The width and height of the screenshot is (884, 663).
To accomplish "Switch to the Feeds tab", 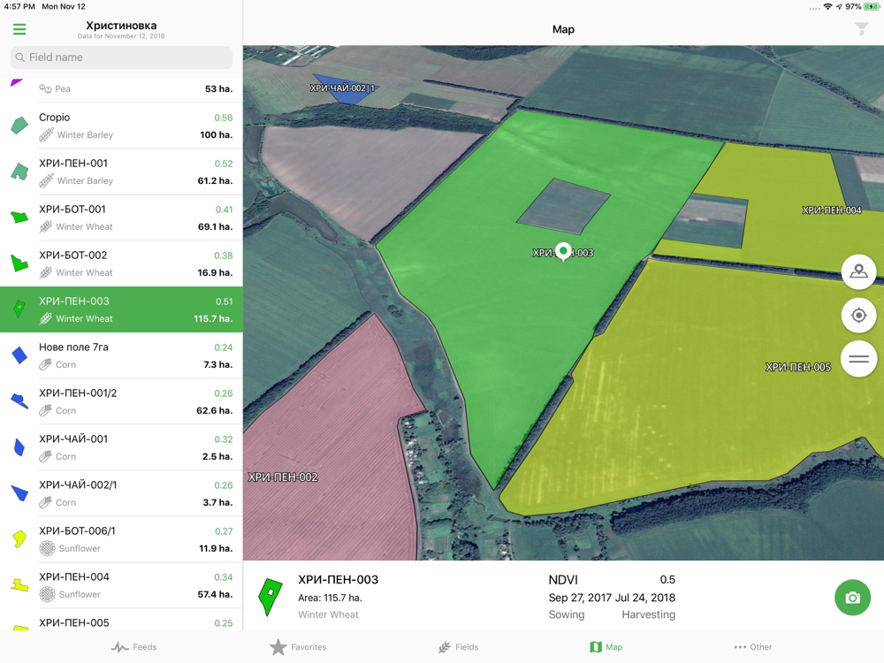I will [133, 647].
